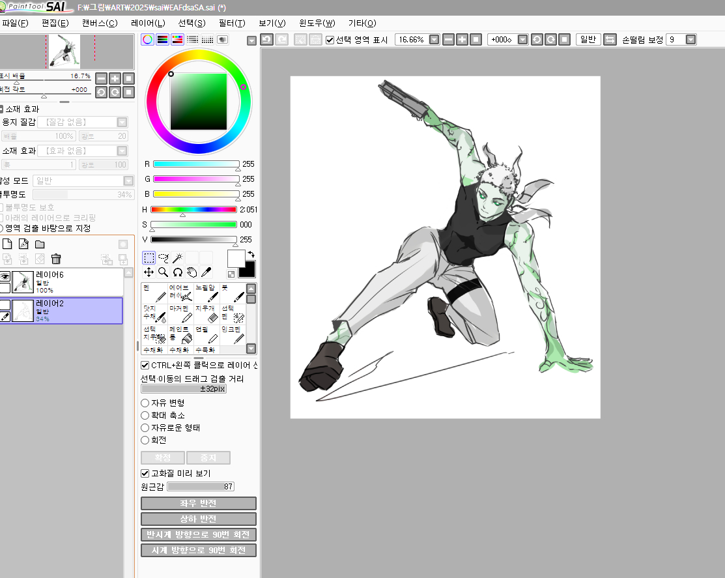Uncheck 선택 영역 표시 checkbox

pos(330,40)
